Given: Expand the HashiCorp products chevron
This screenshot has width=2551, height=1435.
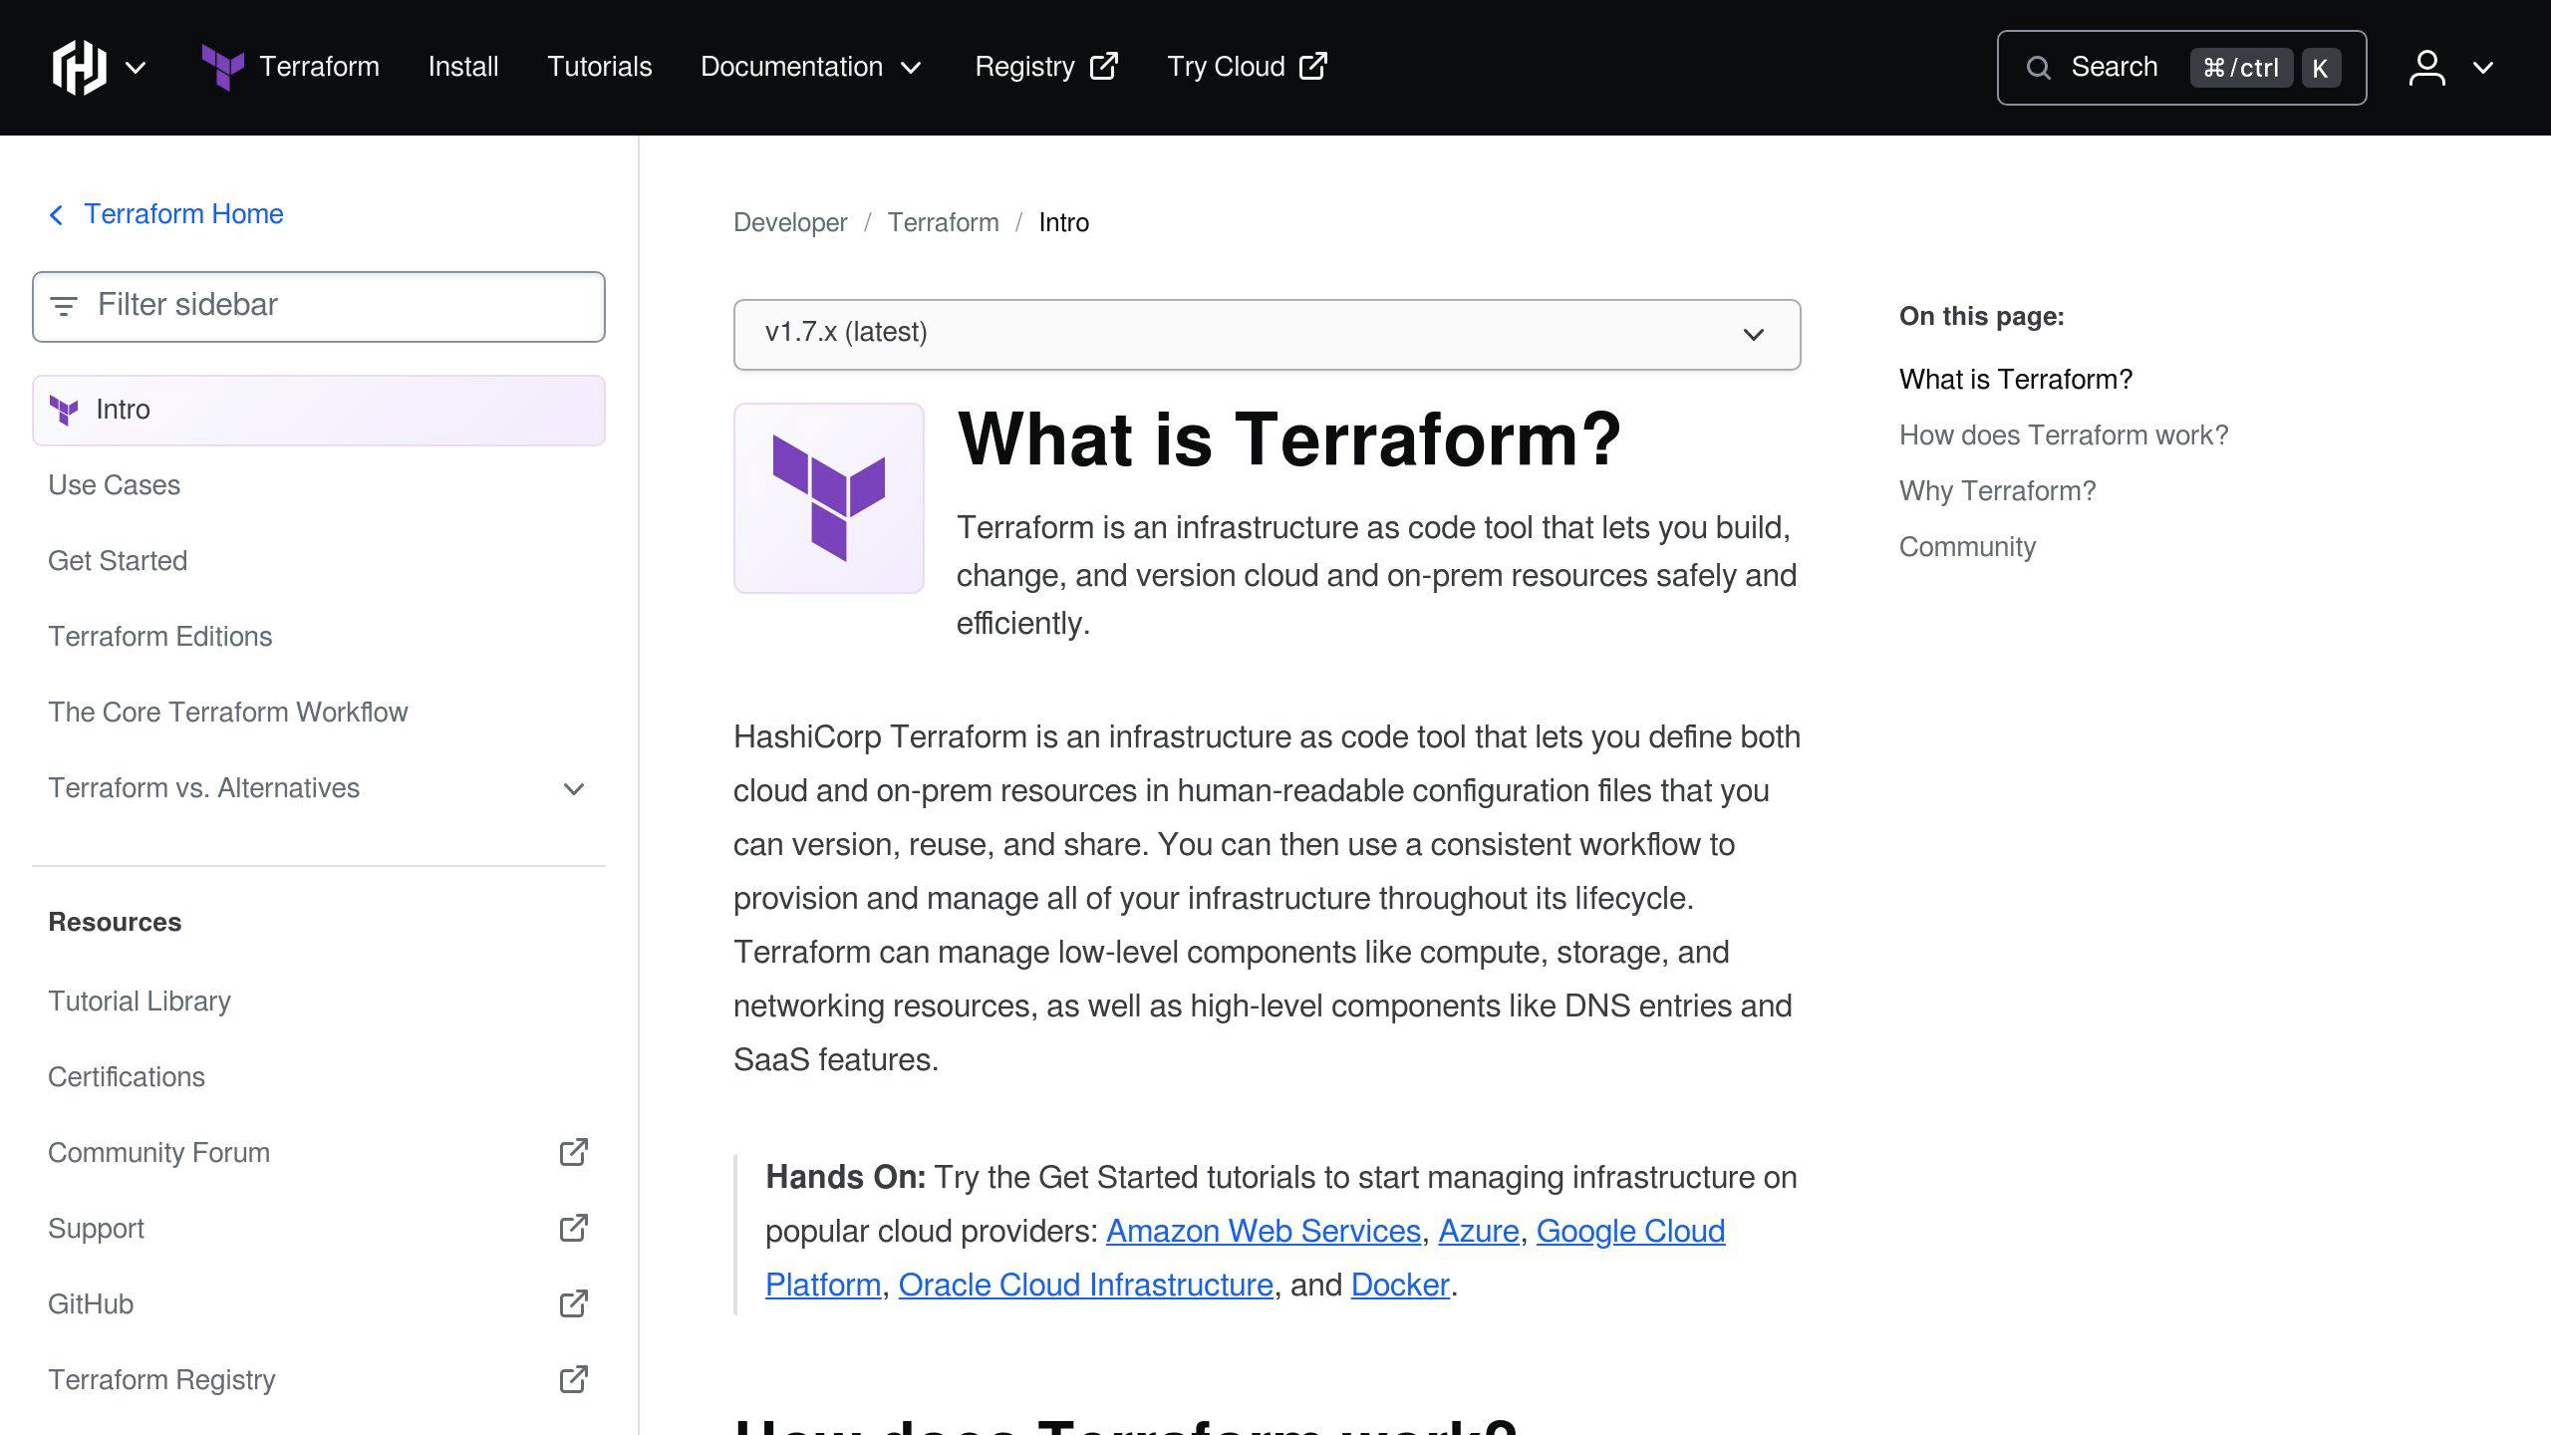Looking at the screenshot, I should (x=136, y=68).
